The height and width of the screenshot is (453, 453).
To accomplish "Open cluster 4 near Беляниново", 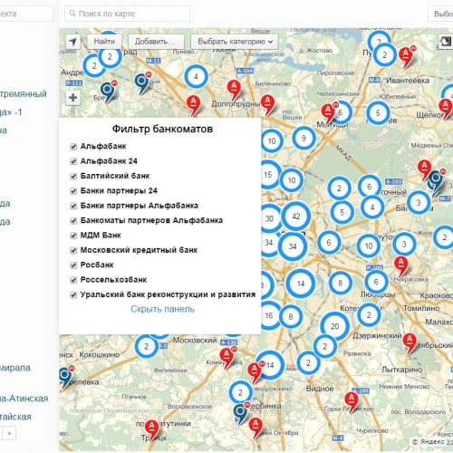I will (x=196, y=76).
